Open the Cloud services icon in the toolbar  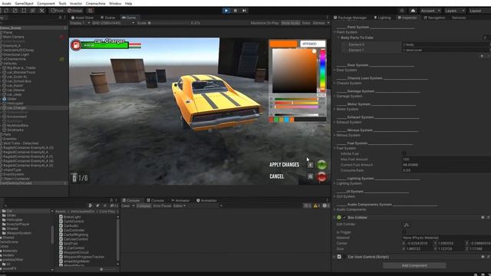413,11
